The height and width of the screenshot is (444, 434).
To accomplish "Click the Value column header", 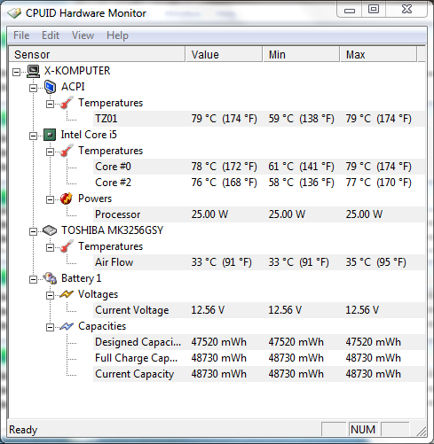I will click(x=225, y=54).
